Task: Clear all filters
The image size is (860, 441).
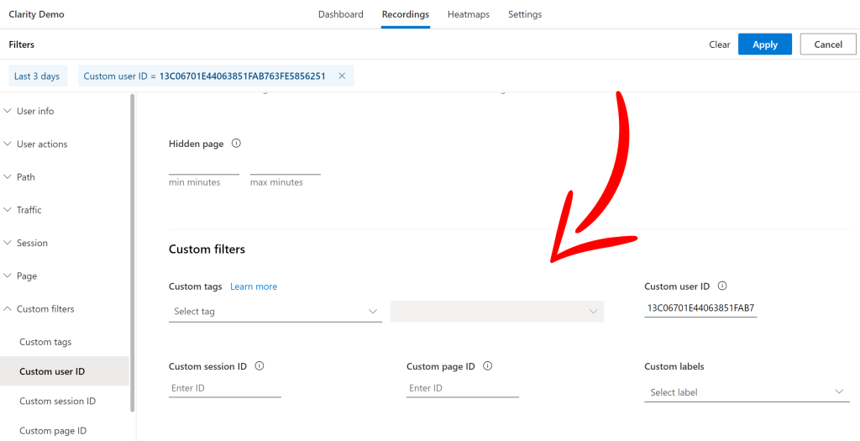Action: pyautogui.click(x=720, y=45)
